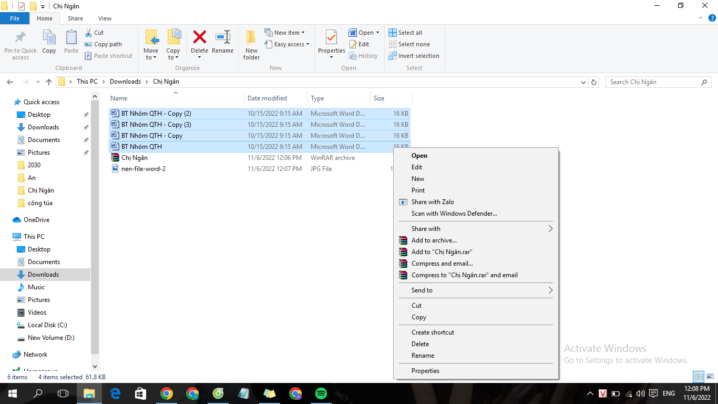Click the Edit button in ribbon Open group
Image resolution: width=718 pixels, height=404 pixels.
click(x=359, y=44)
